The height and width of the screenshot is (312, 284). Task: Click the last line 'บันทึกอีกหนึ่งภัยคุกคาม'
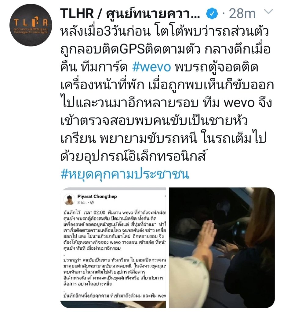115,296
